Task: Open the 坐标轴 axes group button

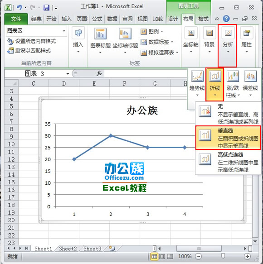Action: (190, 40)
